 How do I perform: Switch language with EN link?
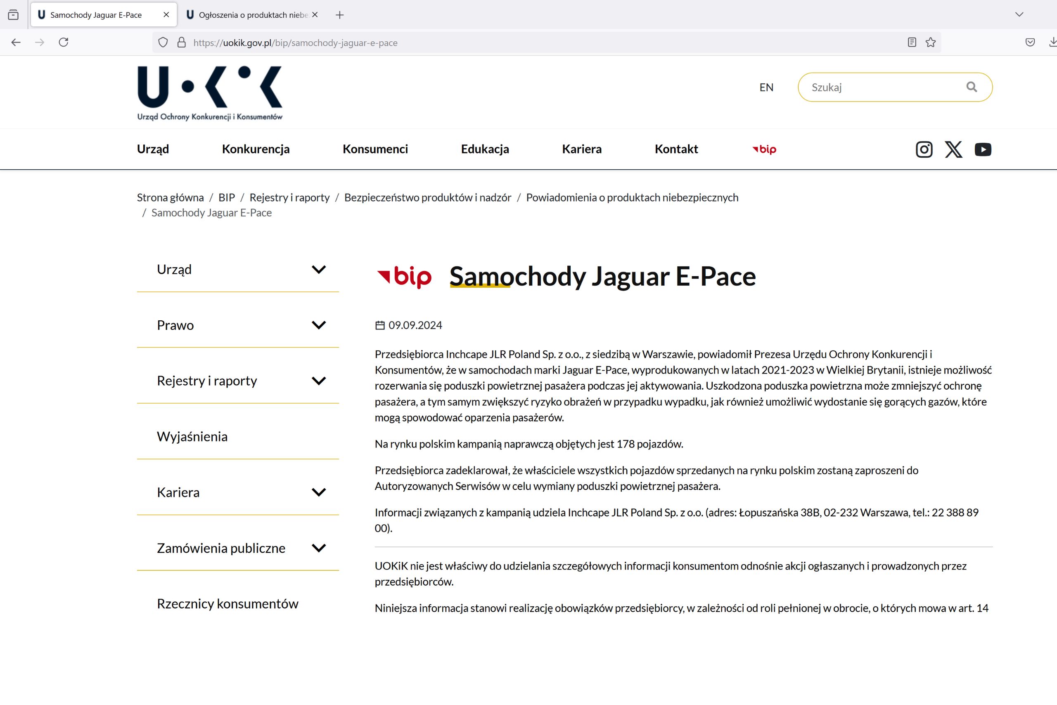pyautogui.click(x=766, y=87)
